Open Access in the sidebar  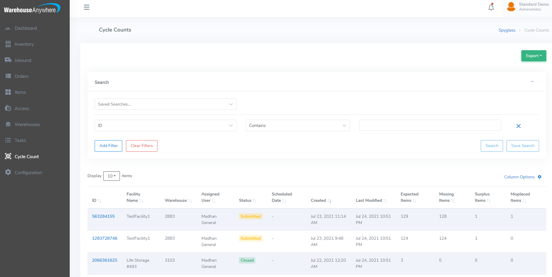click(x=22, y=109)
